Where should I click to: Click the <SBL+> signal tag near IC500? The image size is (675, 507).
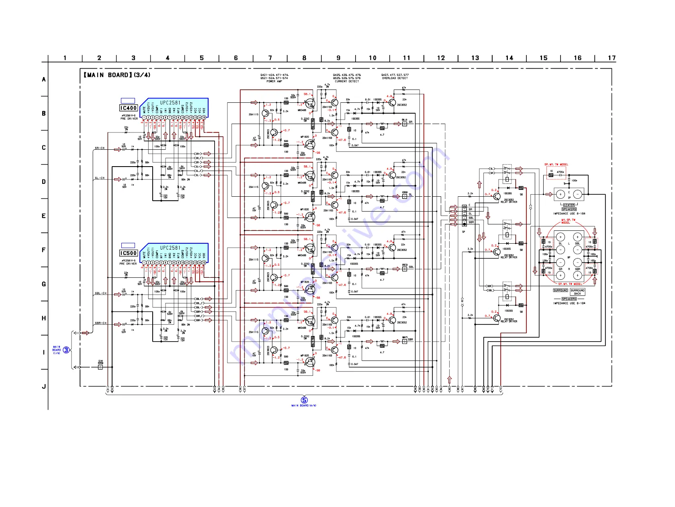pyautogui.click(x=198, y=299)
